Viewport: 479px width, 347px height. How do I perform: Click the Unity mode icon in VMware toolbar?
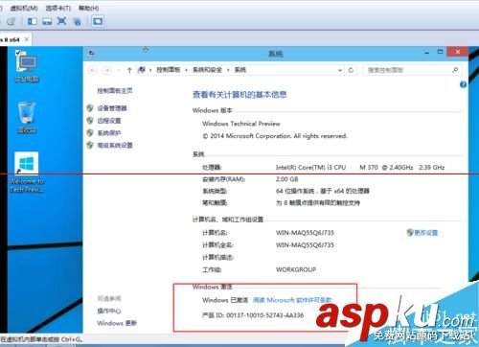click(x=77, y=21)
